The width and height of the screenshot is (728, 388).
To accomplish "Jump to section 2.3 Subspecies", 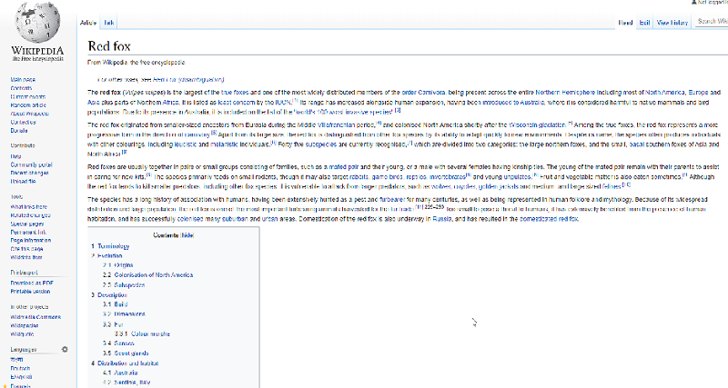I will point(124,284).
